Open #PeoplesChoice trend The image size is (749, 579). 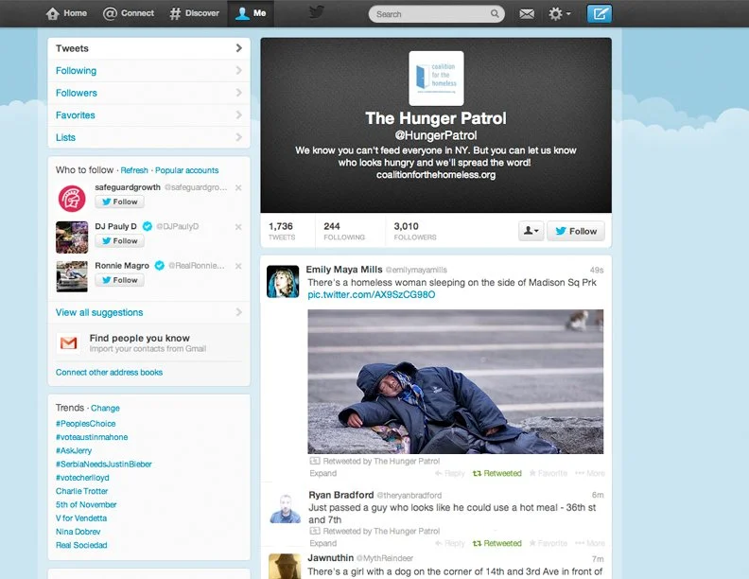click(85, 424)
